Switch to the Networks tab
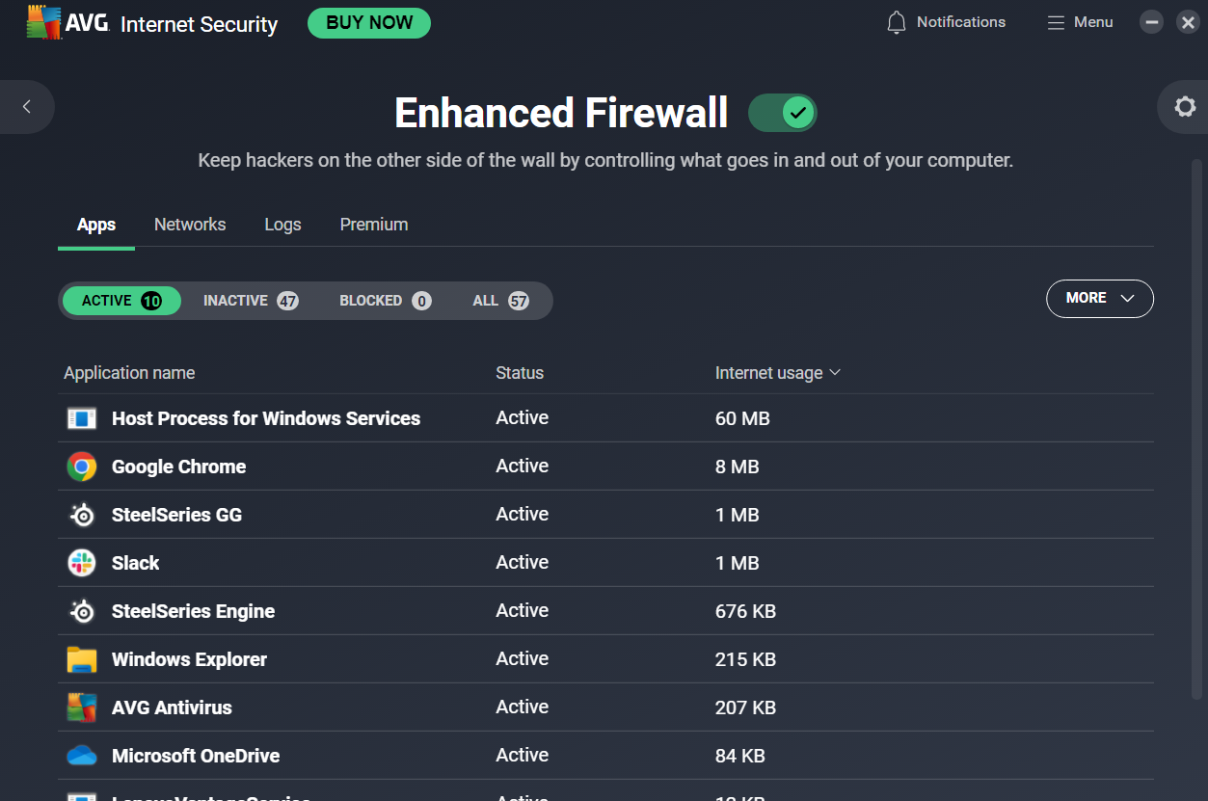 click(x=190, y=225)
